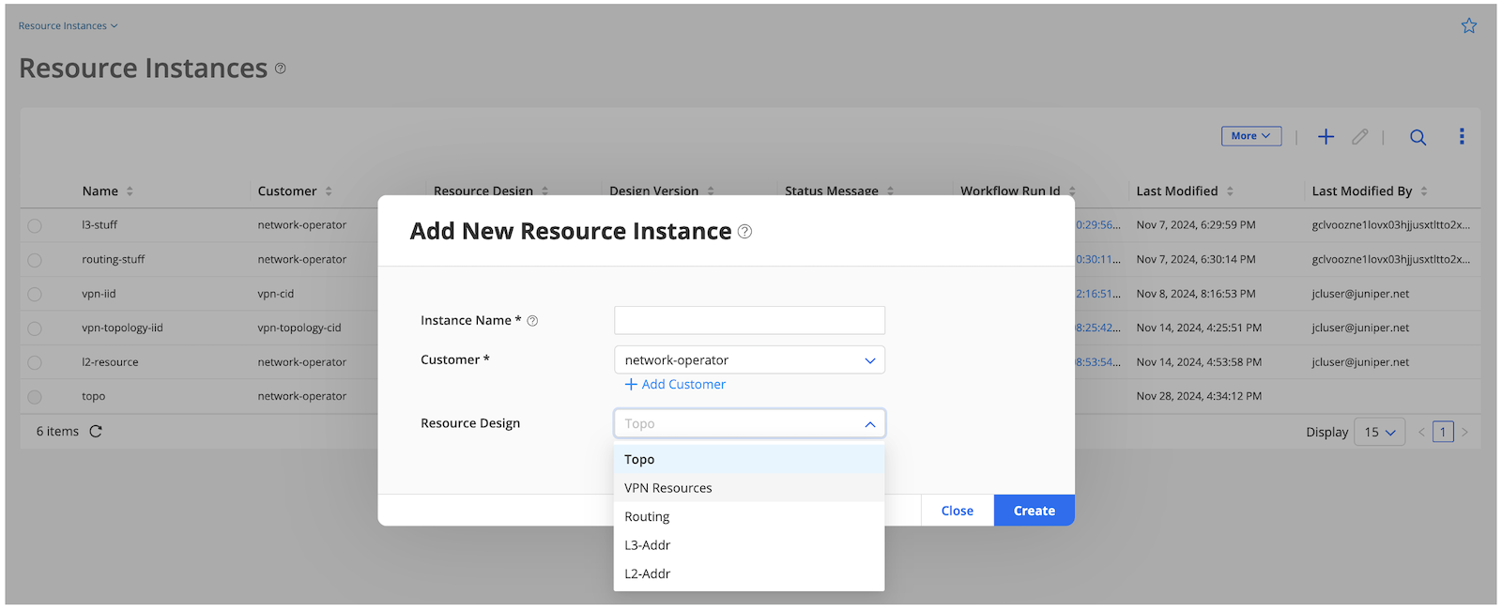Choose L2-Addr from the dropdown list
The width and height of the screenshot is (1502, 611).
(x=749, y=573)
